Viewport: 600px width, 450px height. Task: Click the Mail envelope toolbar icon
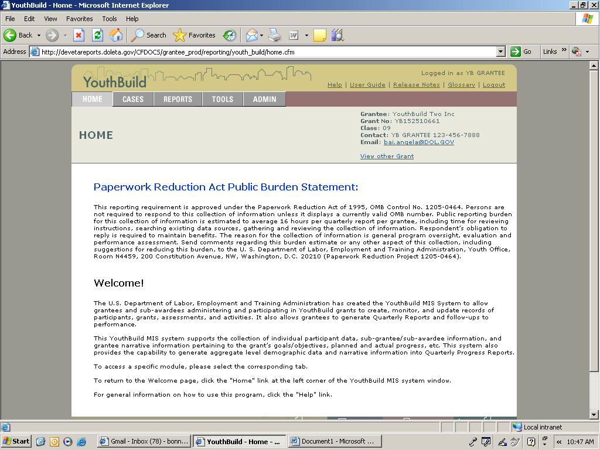pyautogui.click(x=252, y=35)
